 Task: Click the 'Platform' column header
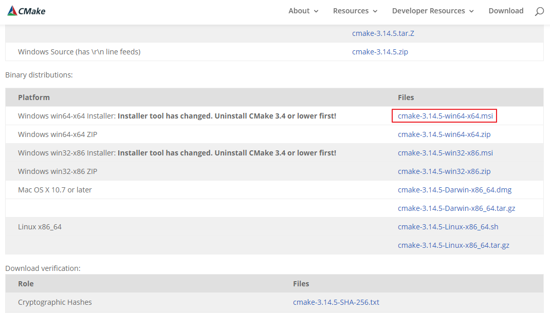tap(34, 97)
